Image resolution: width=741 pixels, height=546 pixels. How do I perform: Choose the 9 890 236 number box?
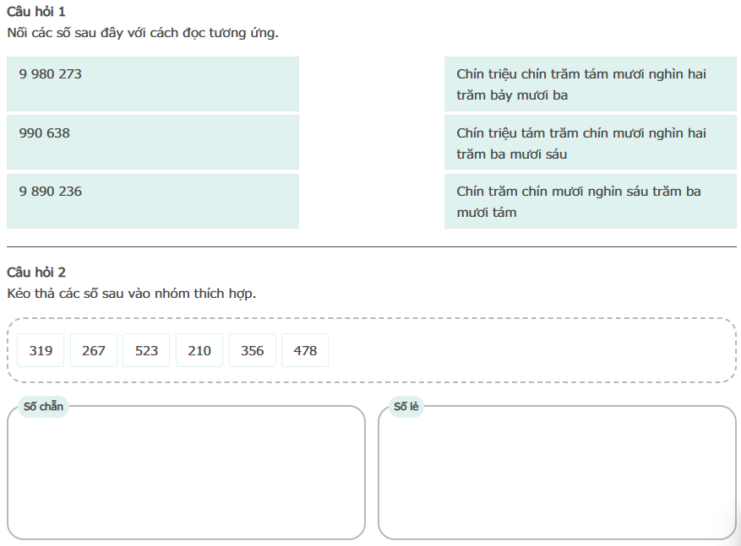click(x=152, y=201)
